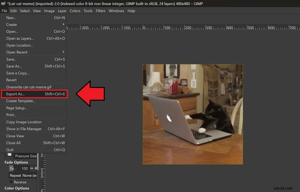300x192 pixels.
Task: Open the Image menu
Action: pos(49,11)
